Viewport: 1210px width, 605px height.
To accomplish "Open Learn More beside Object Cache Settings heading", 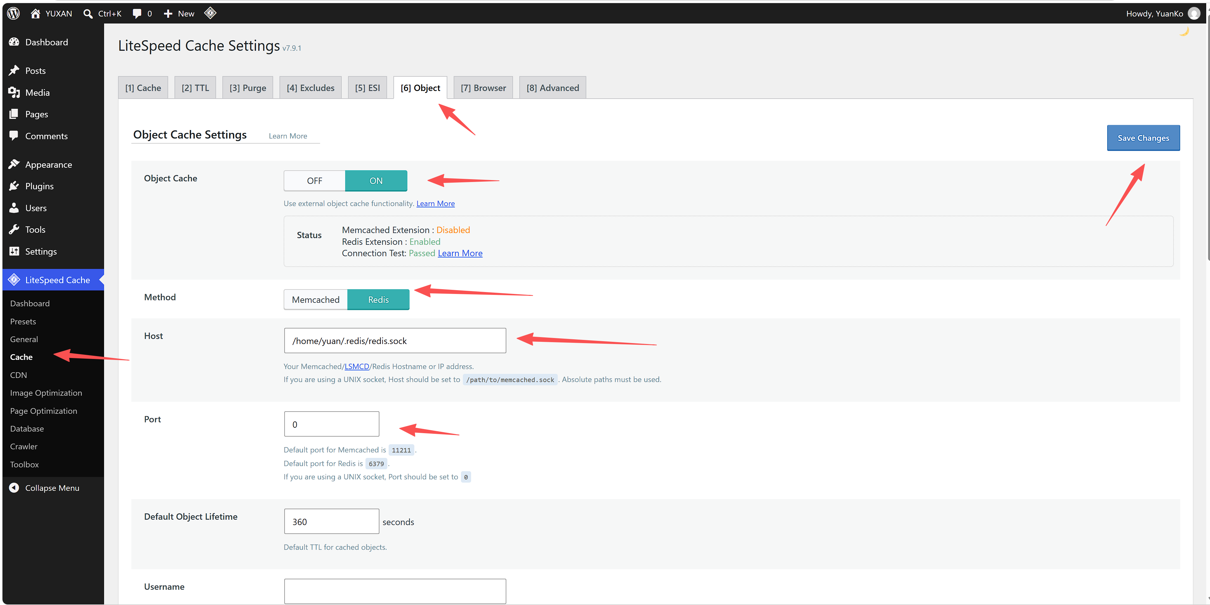I will [x=288, y=136].
